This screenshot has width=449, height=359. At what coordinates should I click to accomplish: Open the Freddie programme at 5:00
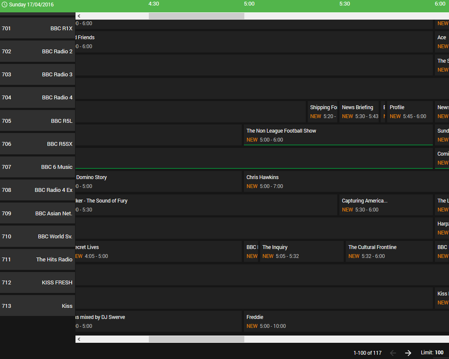(x=347, y=321)
